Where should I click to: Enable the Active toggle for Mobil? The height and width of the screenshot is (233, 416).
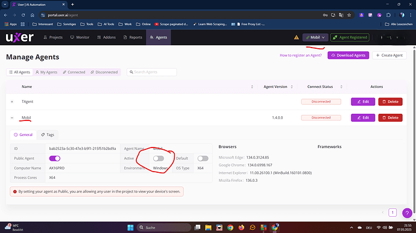159,158
